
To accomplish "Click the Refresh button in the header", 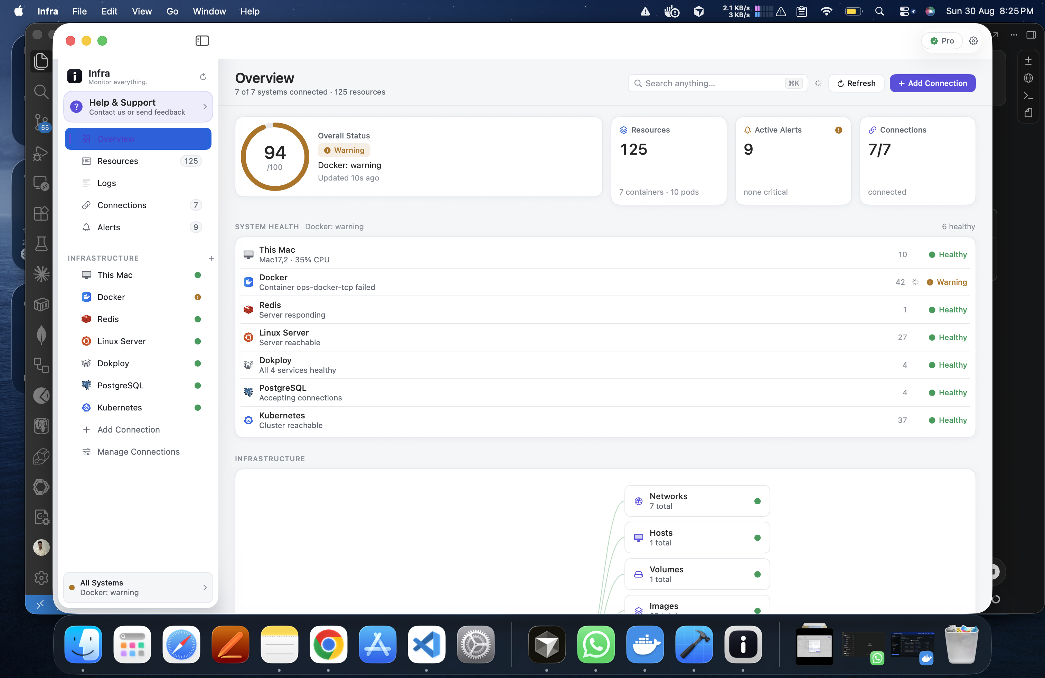I will pyautogui.click(x=856, y=83).
